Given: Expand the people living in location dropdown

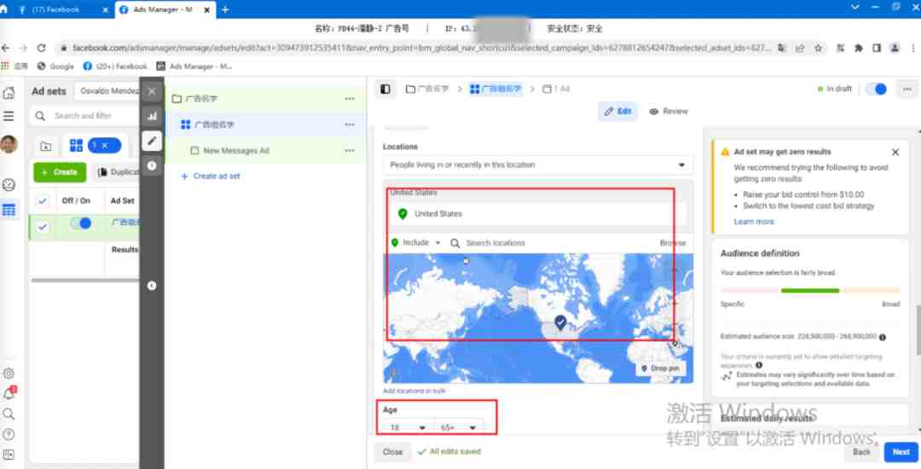Looking at the screenshot, I should tap(537, 165).
